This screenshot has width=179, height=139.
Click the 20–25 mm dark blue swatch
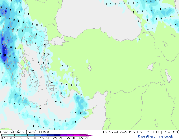[x=50, y=135]
